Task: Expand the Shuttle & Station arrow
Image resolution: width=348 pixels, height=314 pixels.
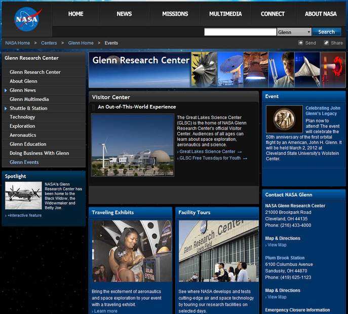Action: click(x=6, y=108)
